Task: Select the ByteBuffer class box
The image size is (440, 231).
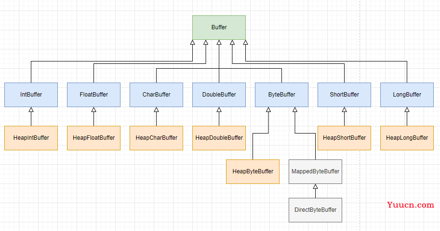Action: pyautogui.click(x=281, y=95)
